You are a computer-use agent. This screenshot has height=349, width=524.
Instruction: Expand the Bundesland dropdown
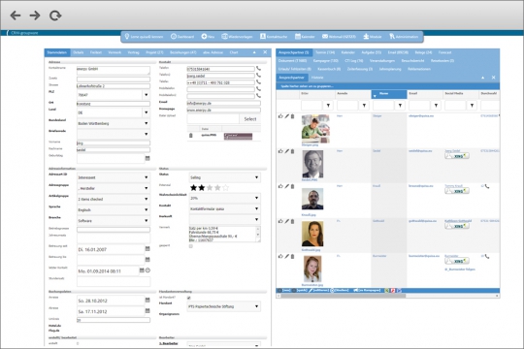click(114, 123)
